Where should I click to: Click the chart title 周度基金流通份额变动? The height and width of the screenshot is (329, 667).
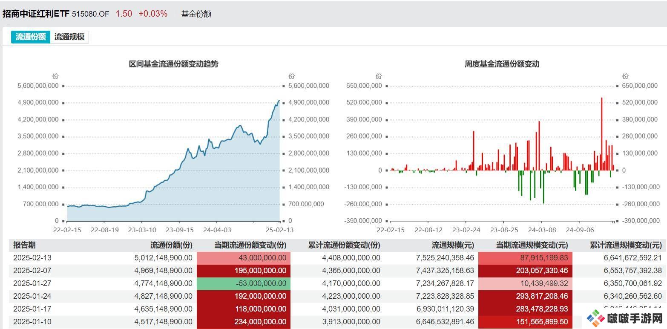click(x=502, y=64)
